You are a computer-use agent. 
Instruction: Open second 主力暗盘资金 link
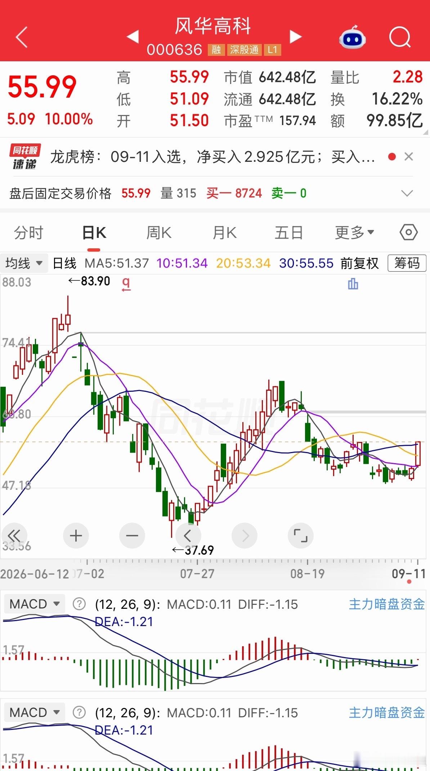(x=387, y=712)
